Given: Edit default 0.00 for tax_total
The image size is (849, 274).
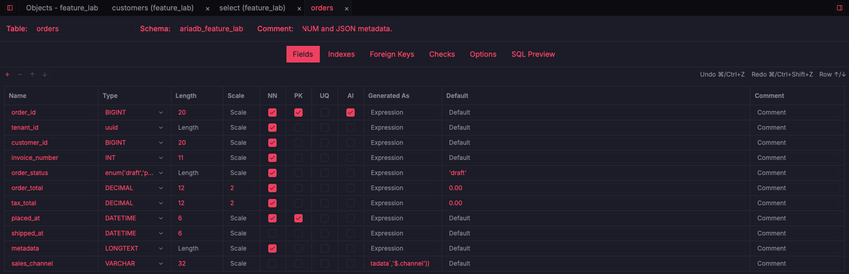Looking at the screenshot, I should coord(595,203).
